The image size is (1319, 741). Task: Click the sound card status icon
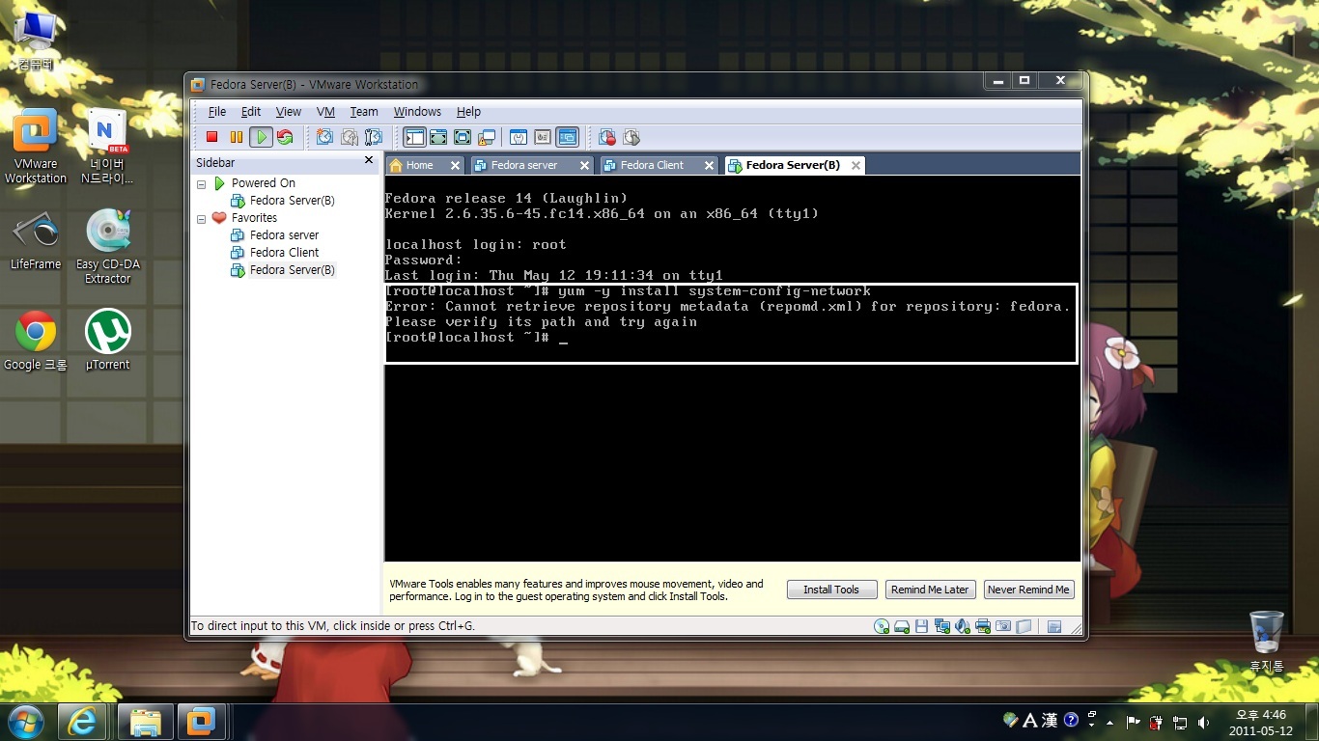(963, 626)
